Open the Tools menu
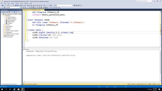 [x=22, y=3]
